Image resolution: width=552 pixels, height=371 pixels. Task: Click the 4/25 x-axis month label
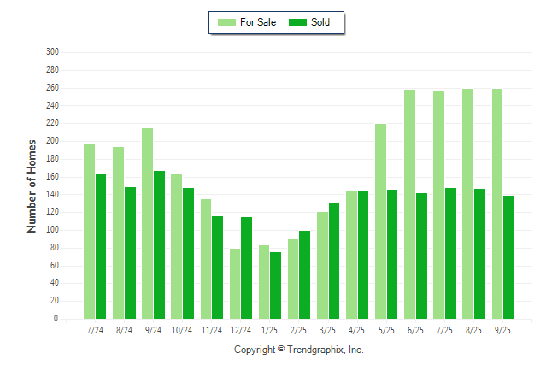(x=357, y=330)
